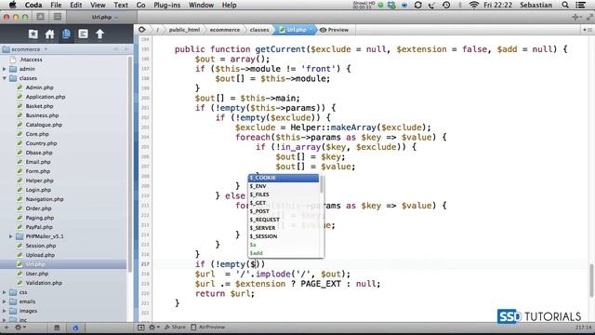Click the ecommerce breadcrumb
This screenshot has height=335, width=595.
(x=225, y=30)
